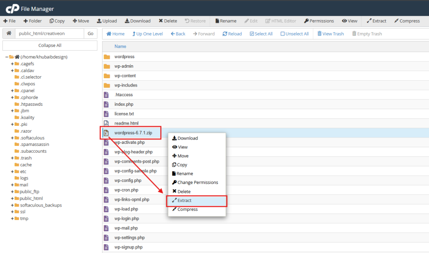Expand the .trash folder node
Screen dimensions: 429x253
point(13,158)
